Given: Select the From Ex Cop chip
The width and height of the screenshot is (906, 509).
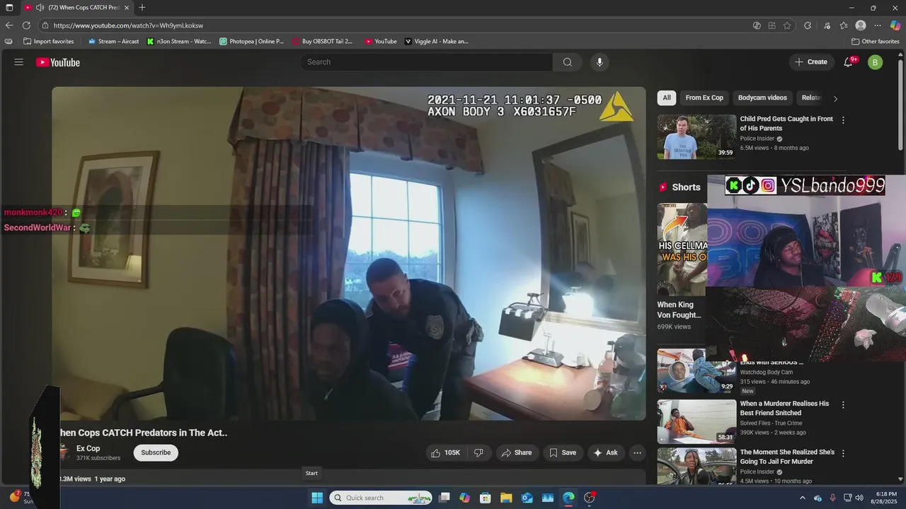Looking at the screenshot, I should [x=704, y=98].
